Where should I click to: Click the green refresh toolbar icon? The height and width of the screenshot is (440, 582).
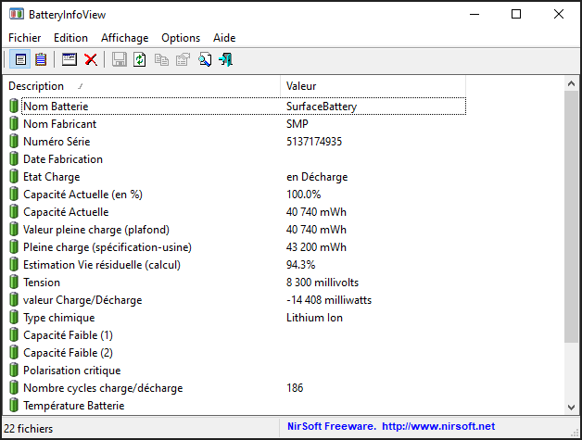click(x=140, y=60)
